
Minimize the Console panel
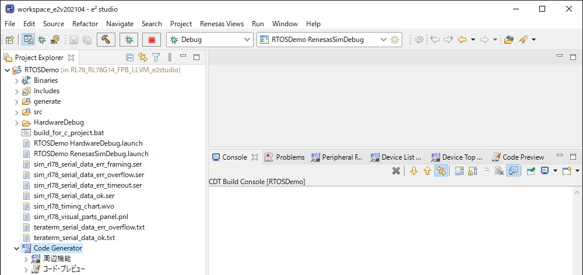point(559,156)
